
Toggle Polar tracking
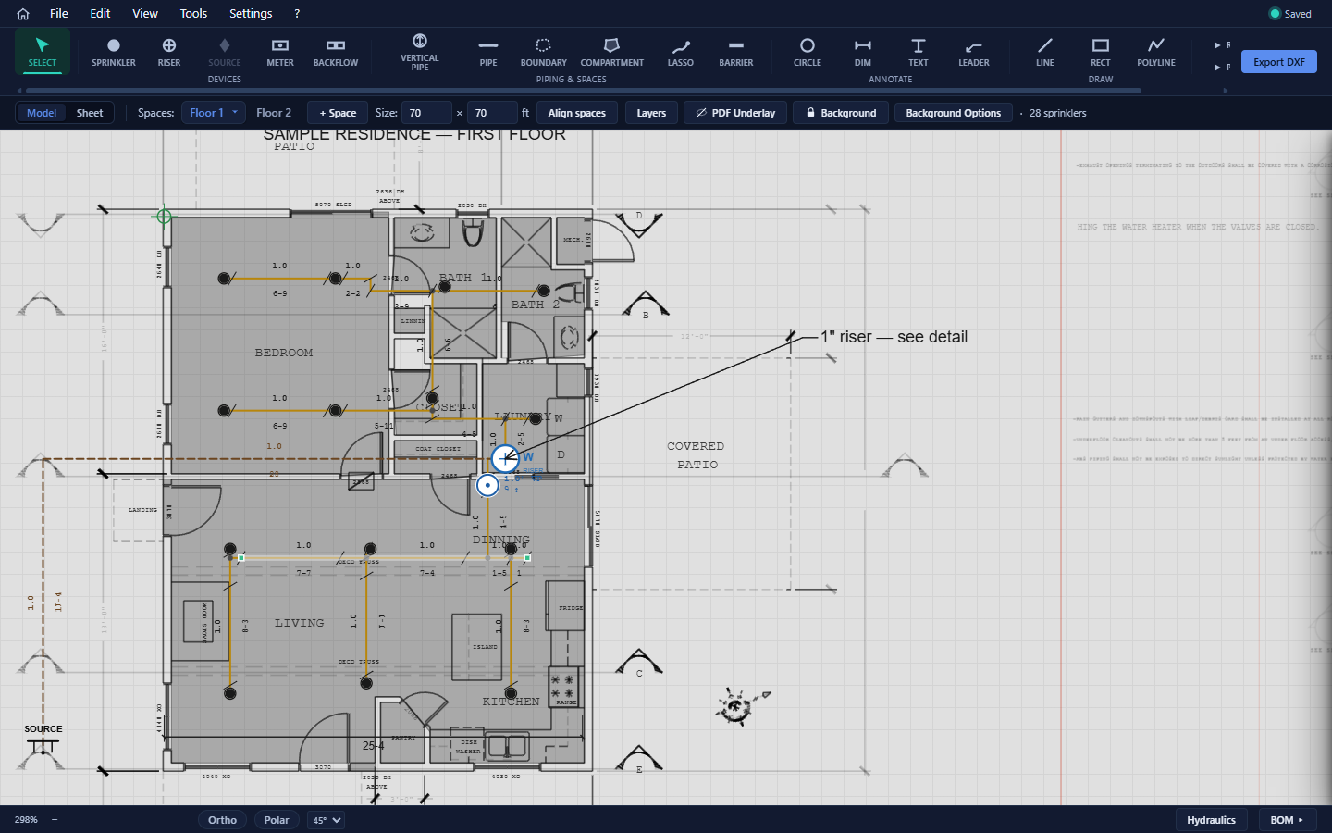tap(277, 820)
